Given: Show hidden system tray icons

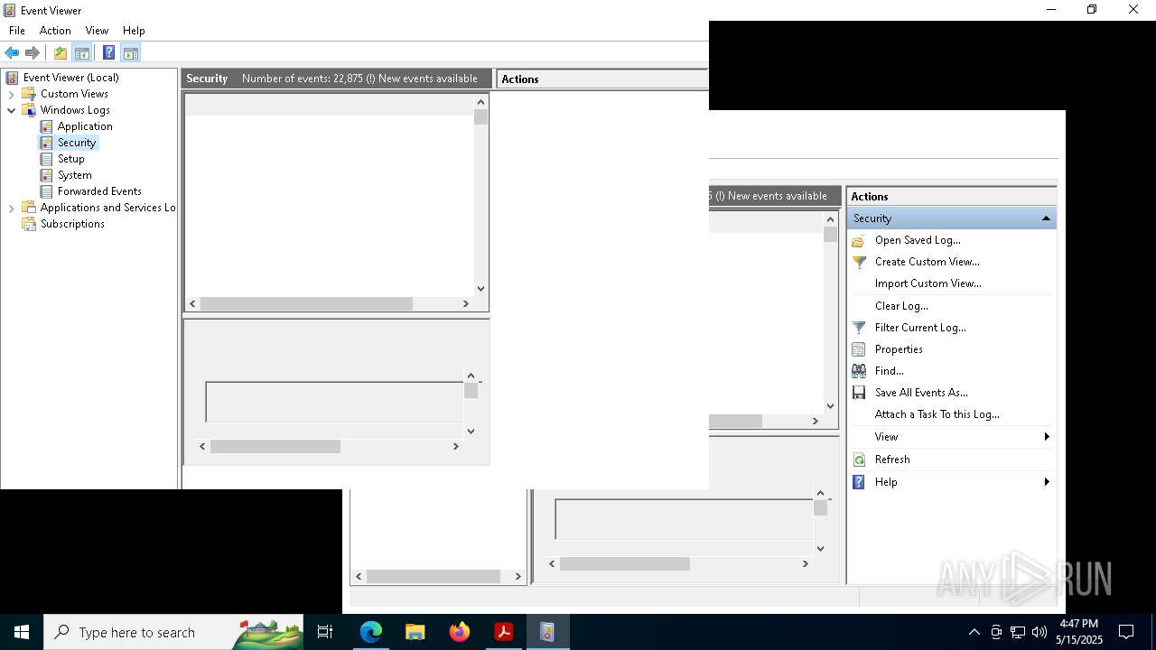Looking at the screenshot, I should [x=974, y=632].
